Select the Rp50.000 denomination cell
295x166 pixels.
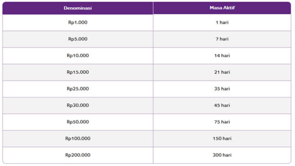[78, 122]
